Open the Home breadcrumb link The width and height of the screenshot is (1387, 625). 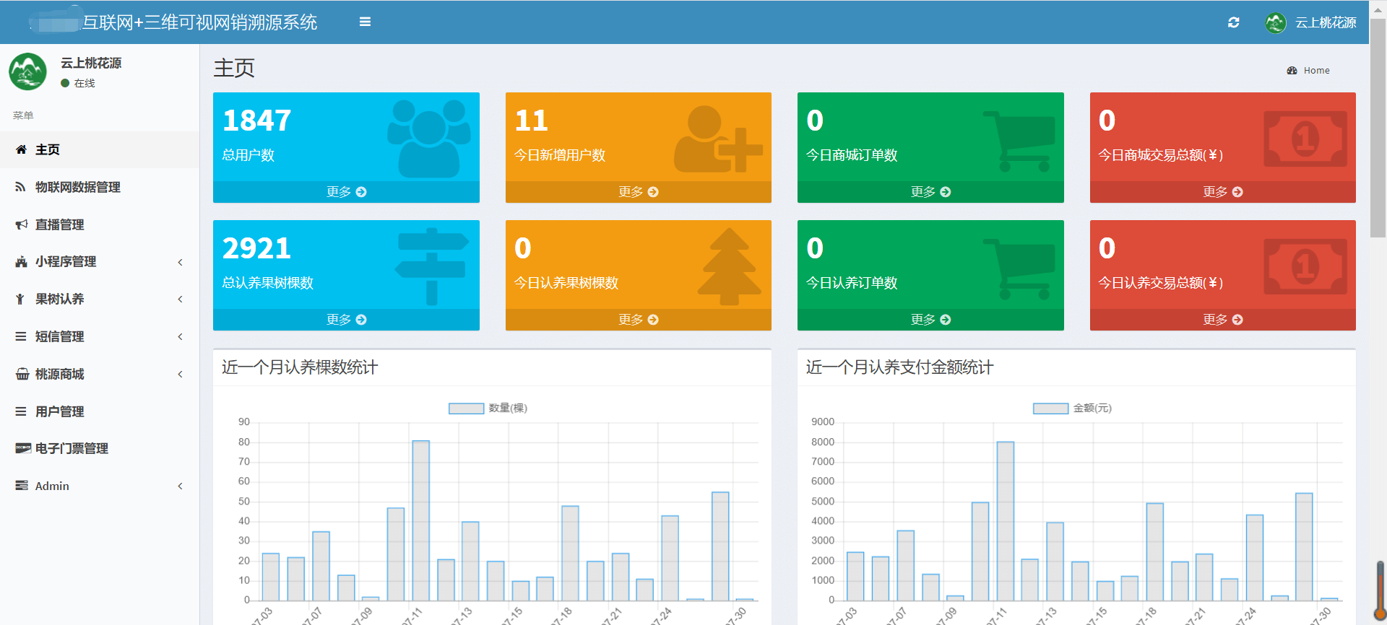1316,71
